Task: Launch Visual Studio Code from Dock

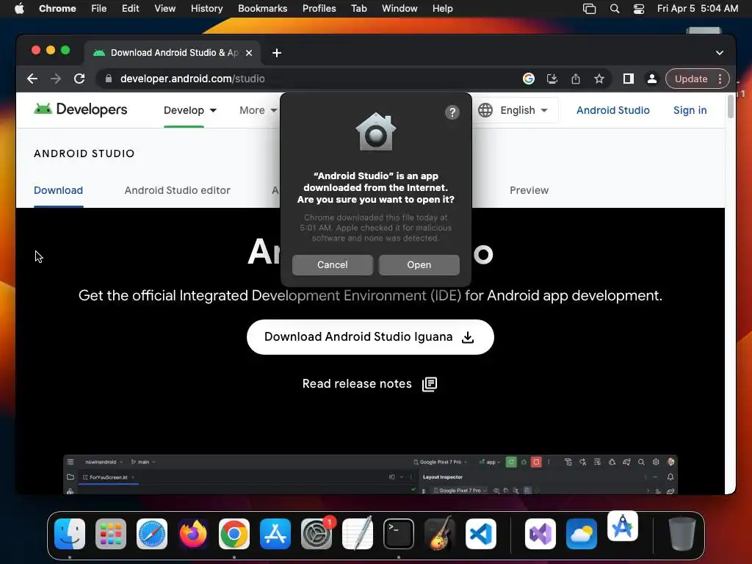Action: tap(480, 534)
